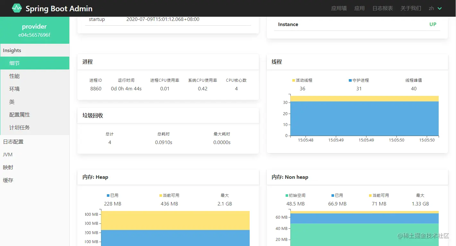Screen dimensions: 456x246
Task: Open 计划任务 in the sidebar
Action: coord(35,127)
